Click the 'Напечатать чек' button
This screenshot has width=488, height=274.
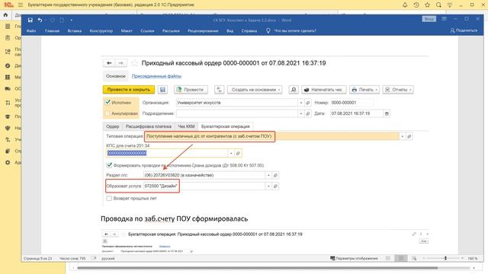323,90
